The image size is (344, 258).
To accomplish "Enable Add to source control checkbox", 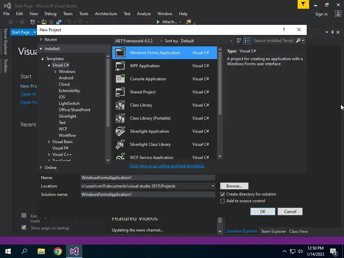I will coord(222,201).
